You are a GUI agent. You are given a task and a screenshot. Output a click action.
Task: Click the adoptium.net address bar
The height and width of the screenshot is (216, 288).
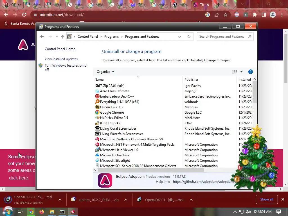click(118, 15)
